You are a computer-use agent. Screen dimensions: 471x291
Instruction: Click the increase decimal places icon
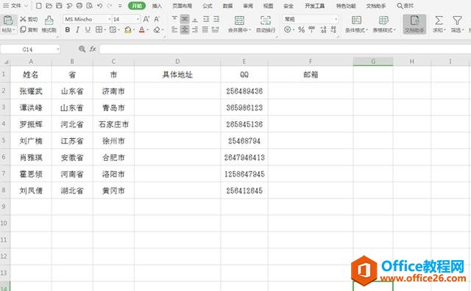[x=323, y=29]
